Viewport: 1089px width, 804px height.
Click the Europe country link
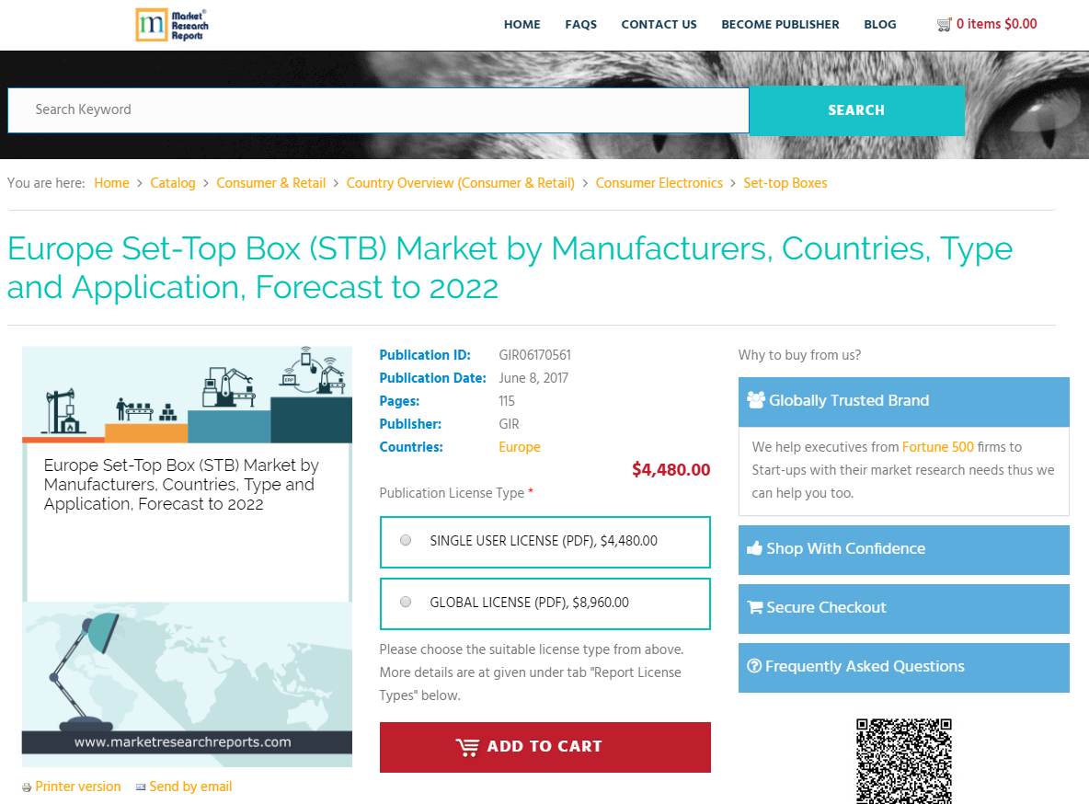point(520,447)
